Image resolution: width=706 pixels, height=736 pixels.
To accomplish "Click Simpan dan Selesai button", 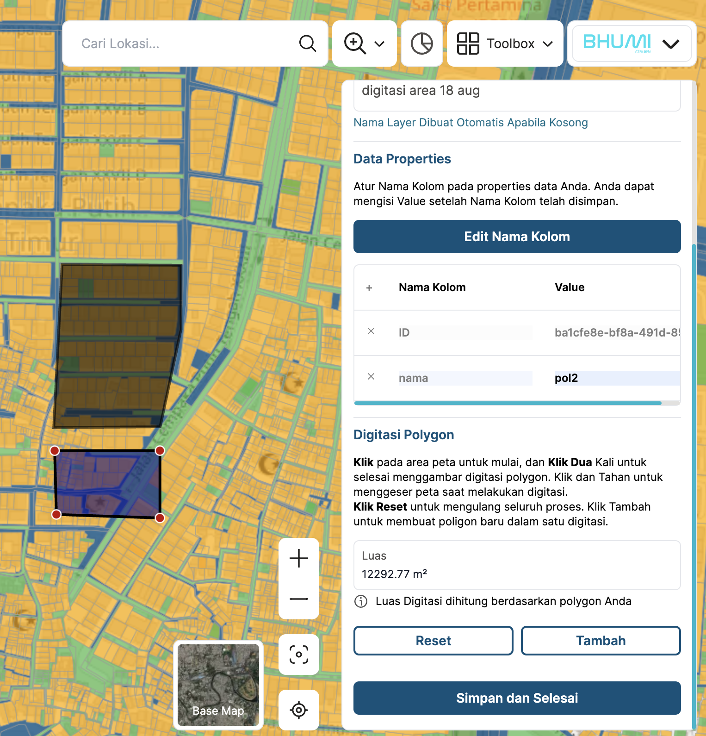I will pyautogui.click(x=517, y=698).
